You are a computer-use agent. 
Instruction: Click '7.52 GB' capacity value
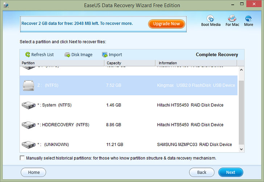tap(114, 85)
